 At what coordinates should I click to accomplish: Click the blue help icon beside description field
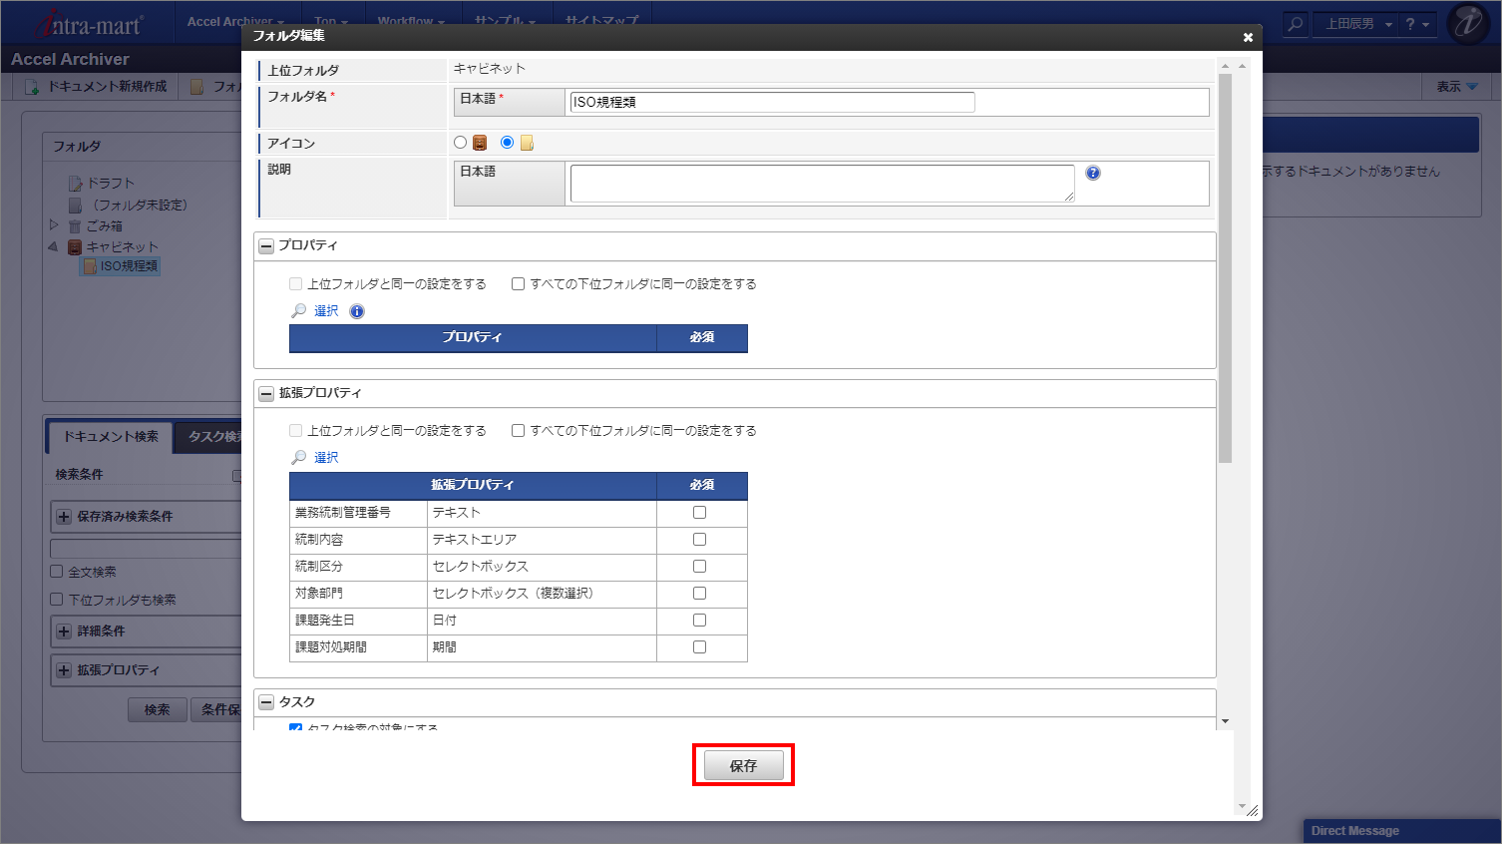(1093, 173)
